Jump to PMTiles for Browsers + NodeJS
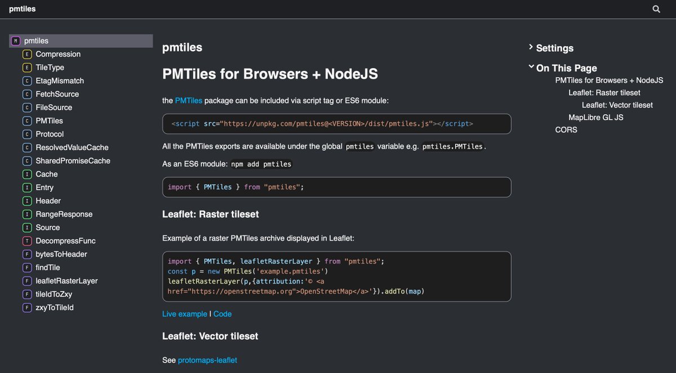The height and width of the screenshot is (373, 676). coord(609,80)
